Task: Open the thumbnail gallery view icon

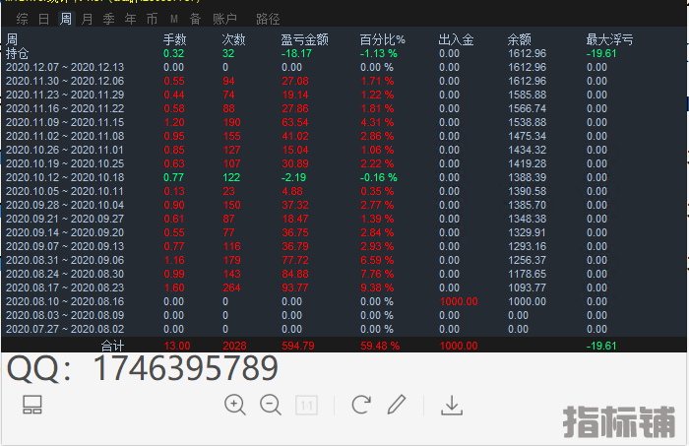Action: (x=32, y=405)
